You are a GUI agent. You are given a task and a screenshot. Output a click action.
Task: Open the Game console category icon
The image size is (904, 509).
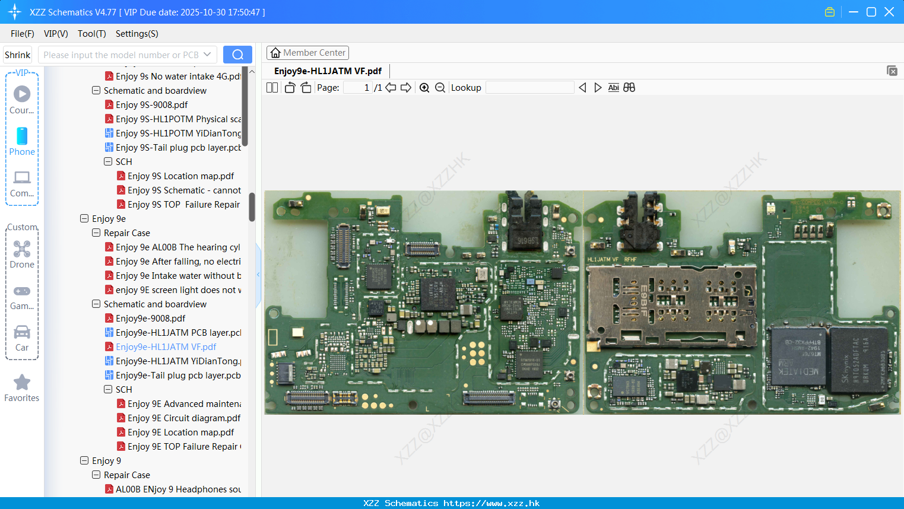pos(22,291)
